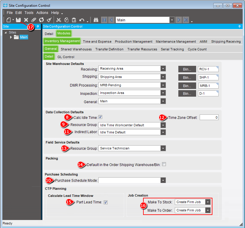This screenshot has width=245, height=228.
Task: Pin the Site panel with the pushpin
Action: [38, 26]
